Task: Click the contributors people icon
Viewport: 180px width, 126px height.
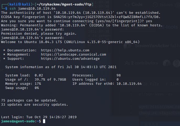Action: 127,63
